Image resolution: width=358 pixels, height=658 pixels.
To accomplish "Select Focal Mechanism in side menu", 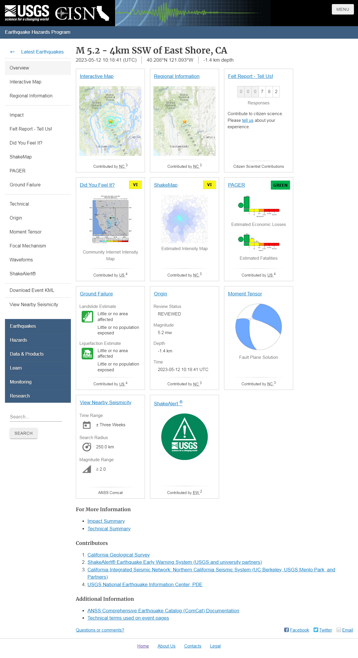I will (x=38, y=246).
